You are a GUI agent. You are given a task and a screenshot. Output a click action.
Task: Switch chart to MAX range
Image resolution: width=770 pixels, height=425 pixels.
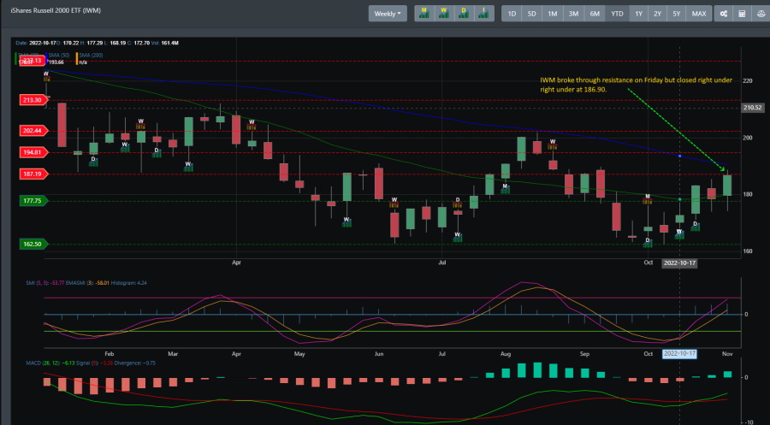coord(699,14)
